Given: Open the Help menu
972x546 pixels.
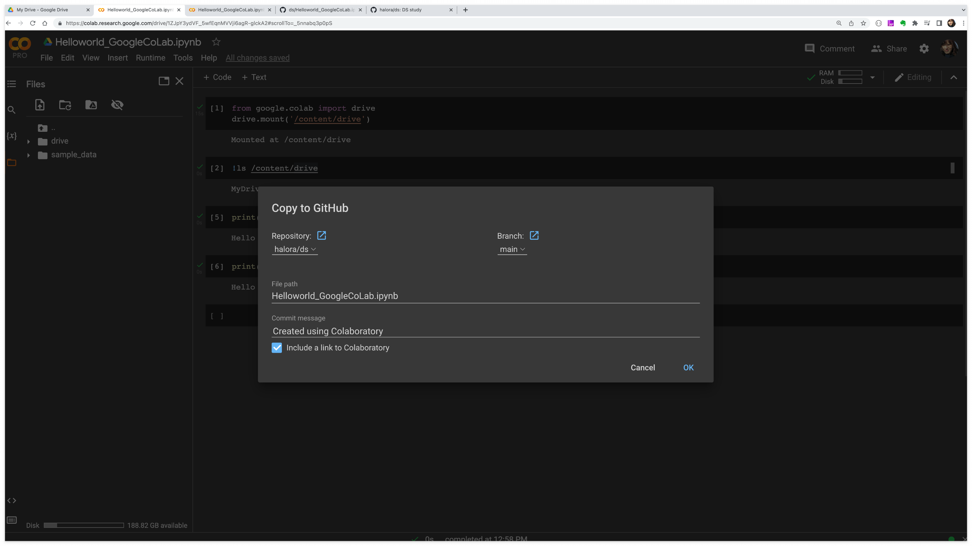Looking at the screenshot, I should click(x=209, y=58).
